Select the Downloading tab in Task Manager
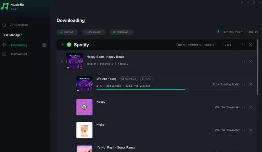Viewport: 262px width, 152px height. point(18,45)
